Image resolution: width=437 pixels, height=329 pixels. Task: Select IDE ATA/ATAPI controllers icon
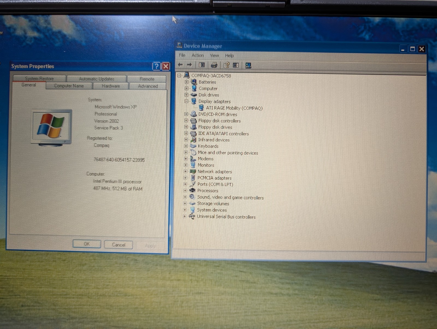[193, 133]
